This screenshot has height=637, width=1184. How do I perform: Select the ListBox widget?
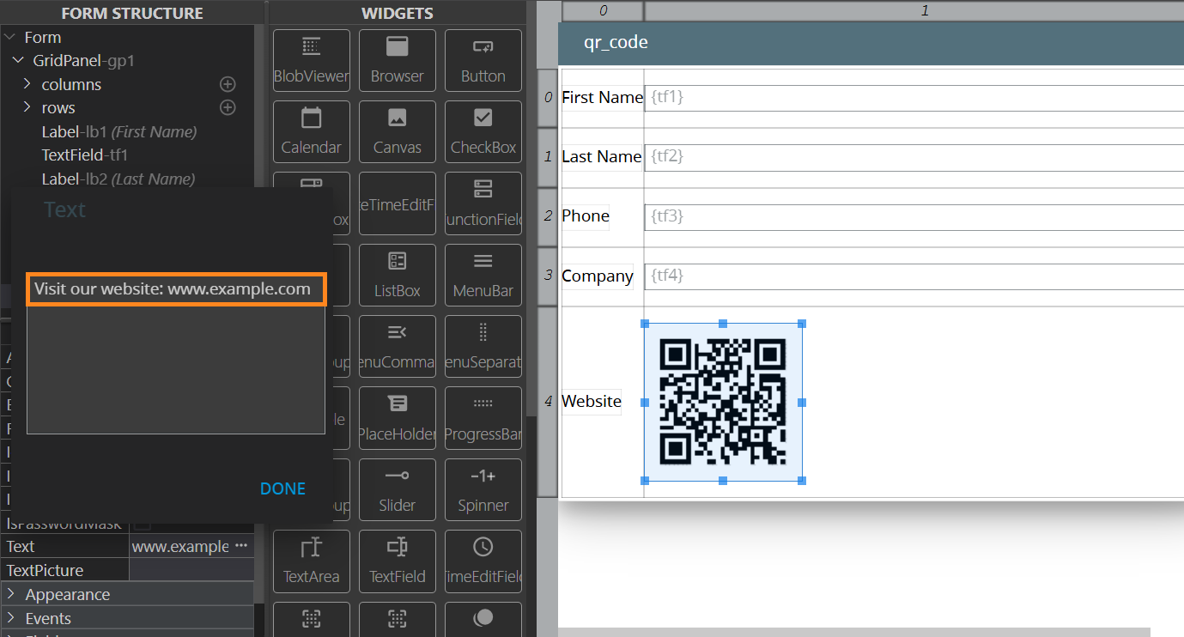397,276
